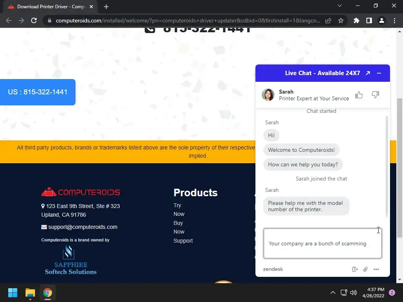Click the zendesk branding link
Viewport: 403px width, 302px height.
(273, 269)
